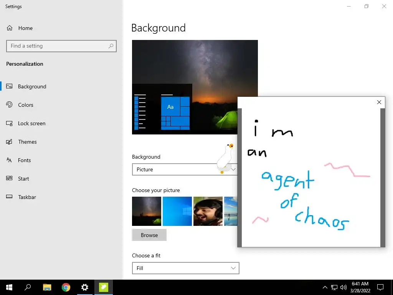Launch Google Chrome from the taskbar
The height and width of the screenshot is (295, 393).
tap(66, 287)
